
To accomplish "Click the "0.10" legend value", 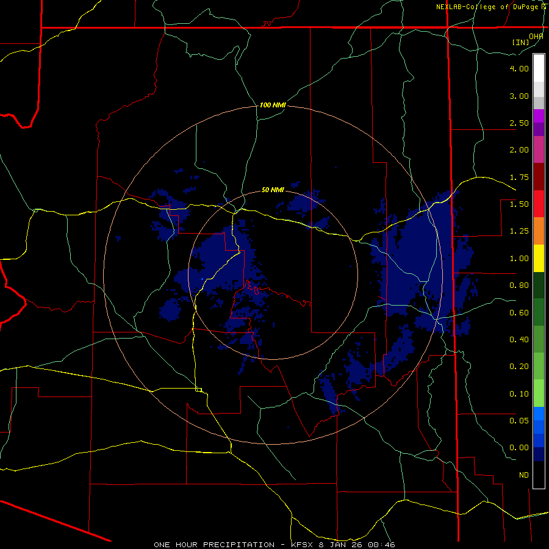I will tap(519, 394).
